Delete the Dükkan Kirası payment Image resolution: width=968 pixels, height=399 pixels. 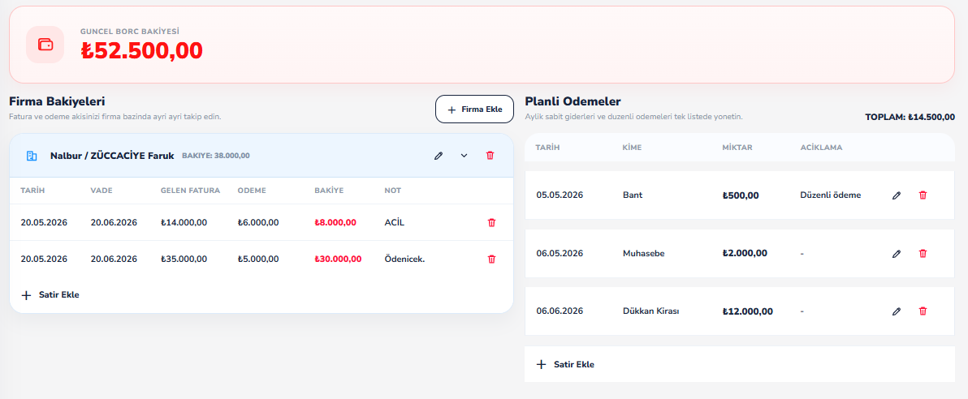[x=923, y=311]
